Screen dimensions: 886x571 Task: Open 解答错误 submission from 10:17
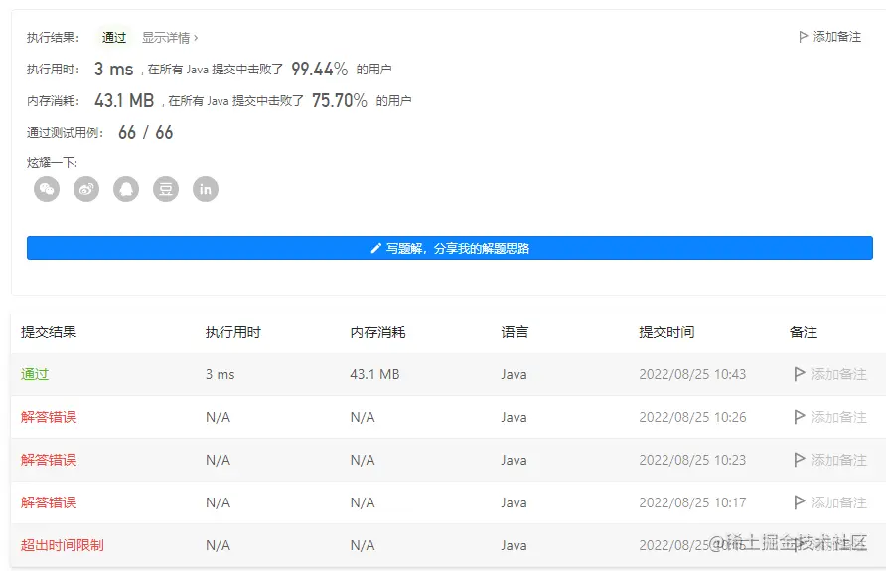pyautogui.click(x=49, y=502)
